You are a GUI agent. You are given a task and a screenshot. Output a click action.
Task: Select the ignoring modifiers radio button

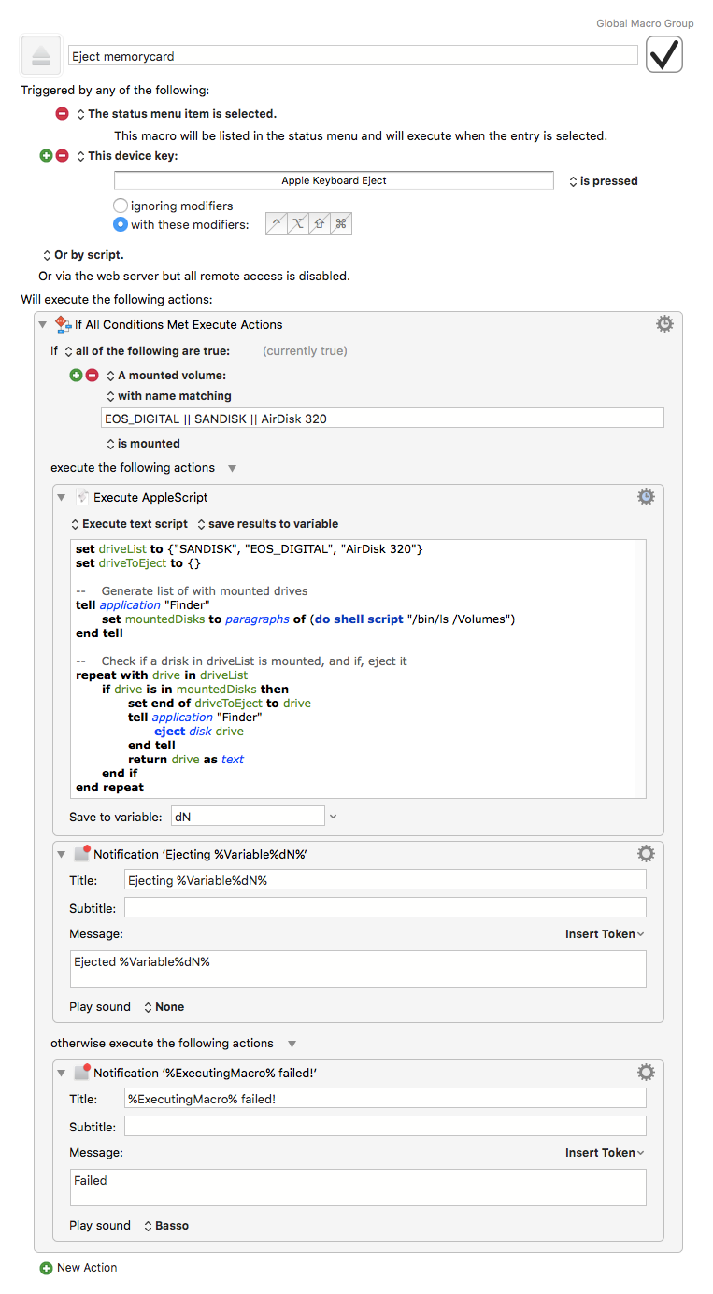121,206
